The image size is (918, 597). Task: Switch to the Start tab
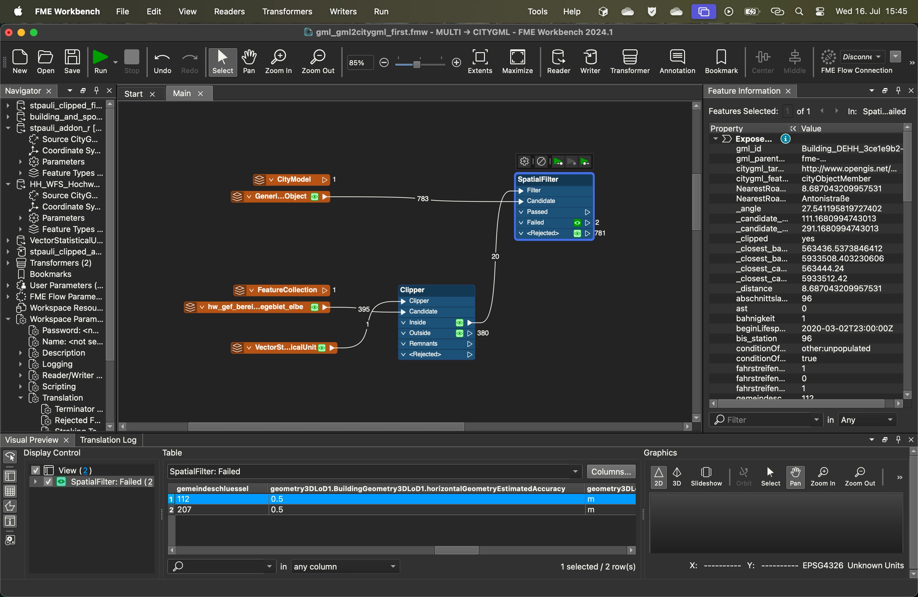coord(133,94)
